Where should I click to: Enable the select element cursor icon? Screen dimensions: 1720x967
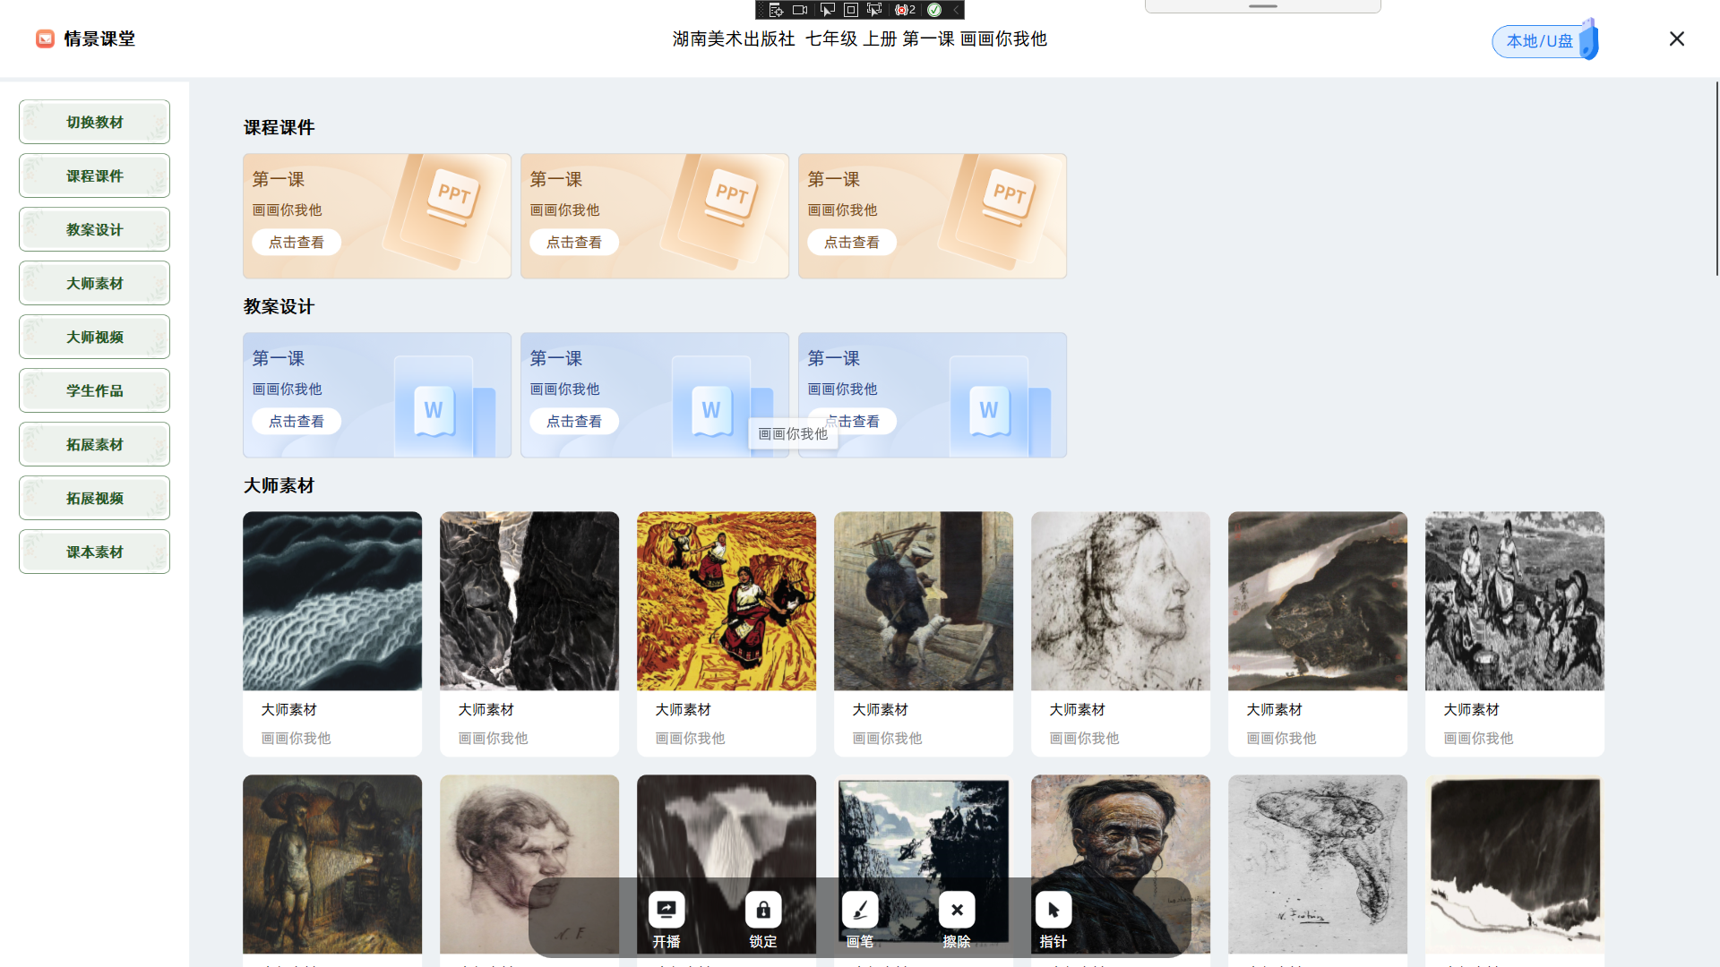point(827,10)
